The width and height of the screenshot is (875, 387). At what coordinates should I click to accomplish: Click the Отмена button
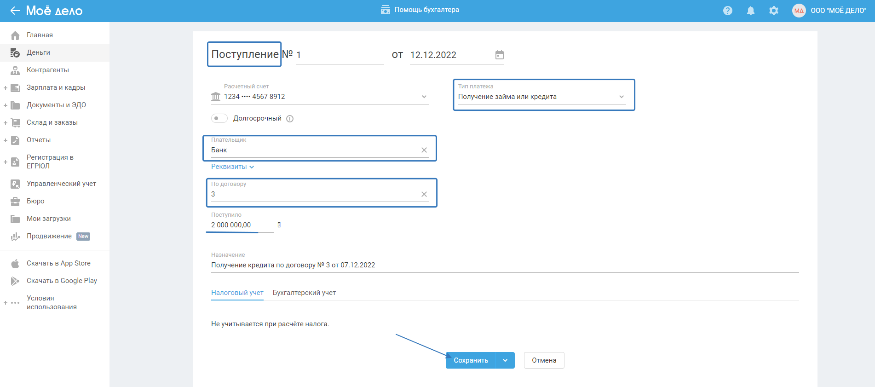544,360
